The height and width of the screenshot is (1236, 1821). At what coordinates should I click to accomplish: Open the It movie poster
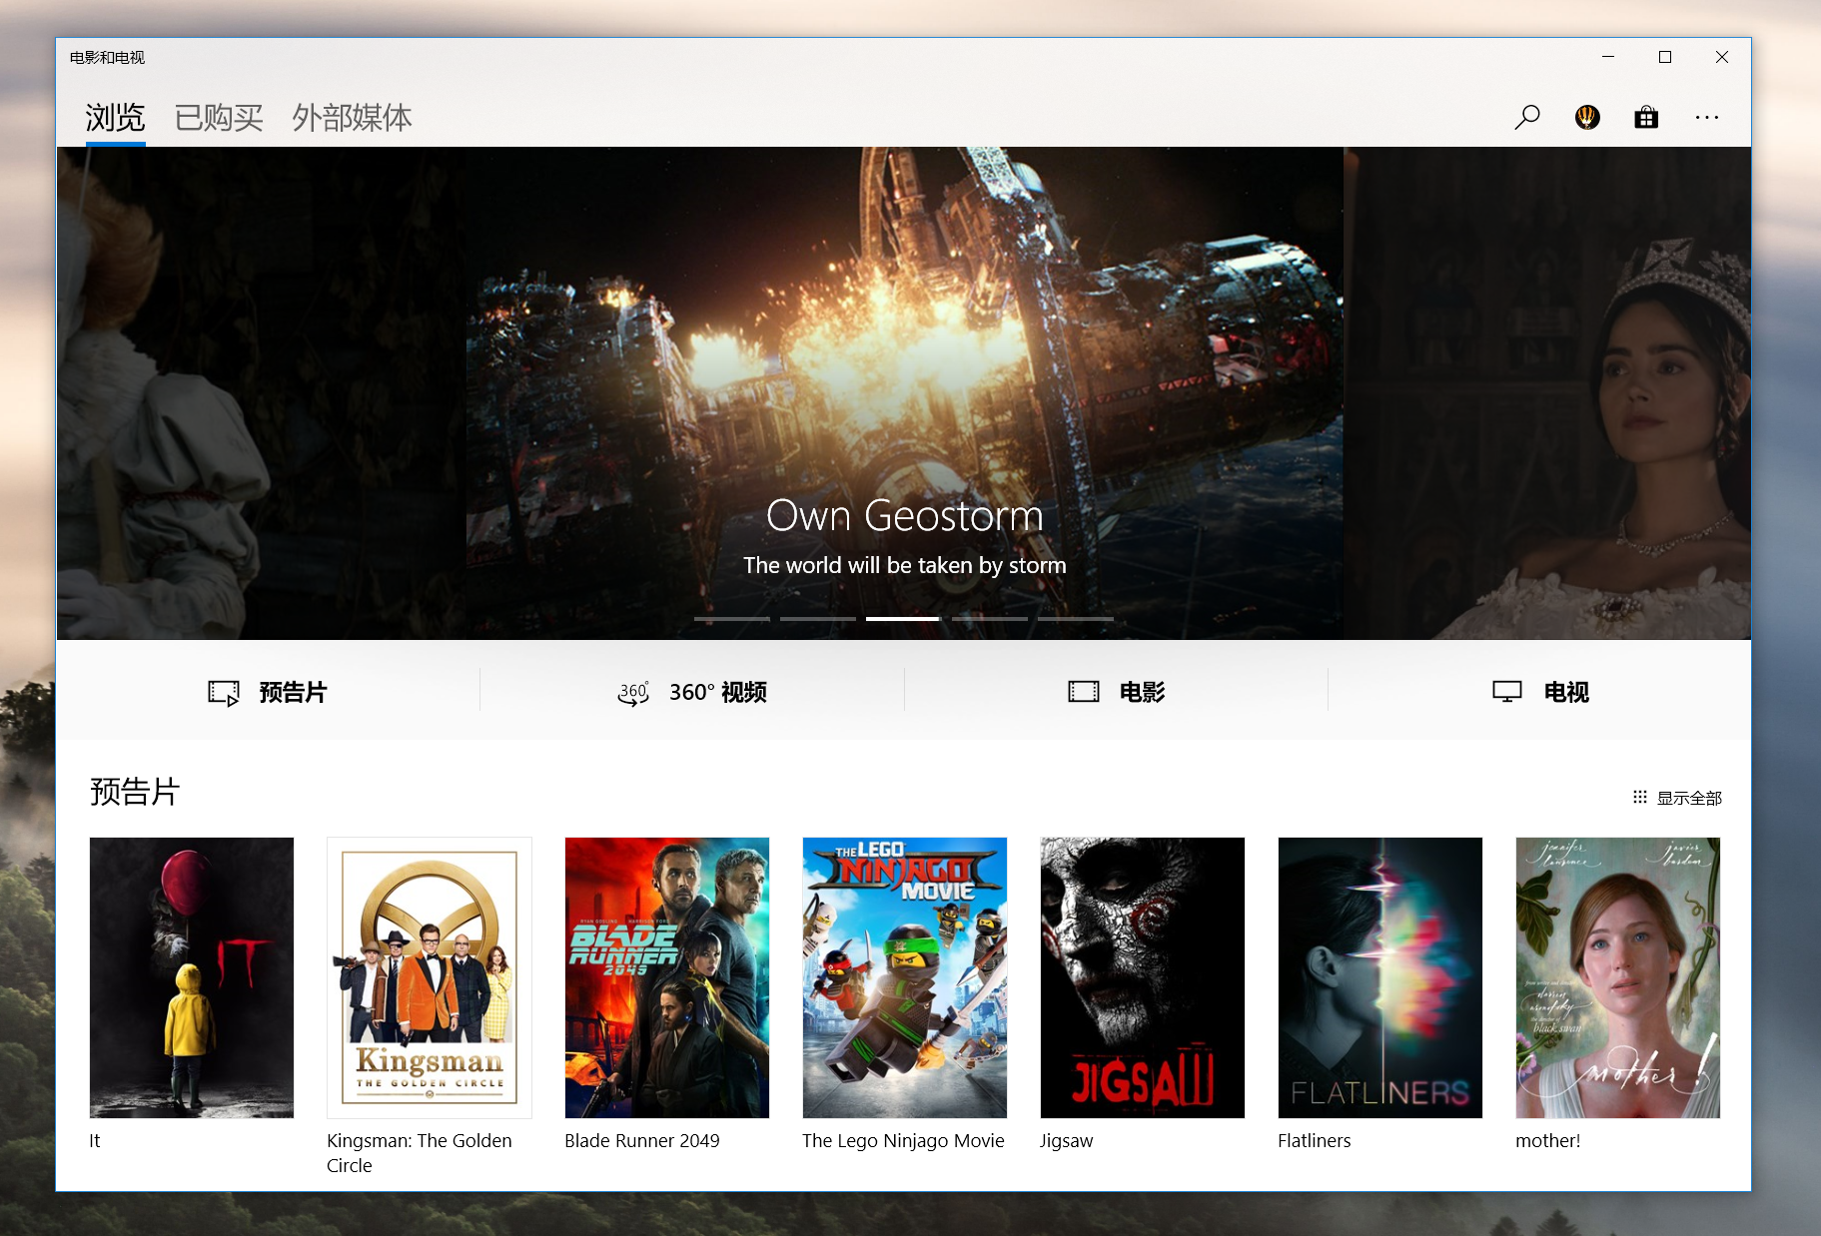(192, 977)
